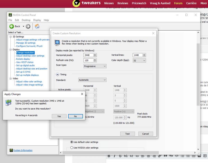Decrease Vertical lines with down spinner
The width and height of the screenshot is (208, 163).
point(144,56)
